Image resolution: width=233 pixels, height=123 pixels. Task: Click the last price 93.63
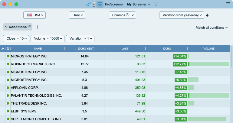pos(141,64)
